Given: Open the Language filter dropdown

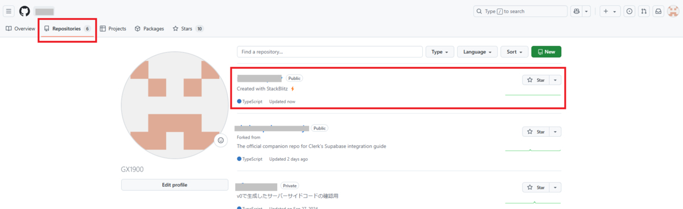Looking at the screenshot, I should tap(478, 52).
